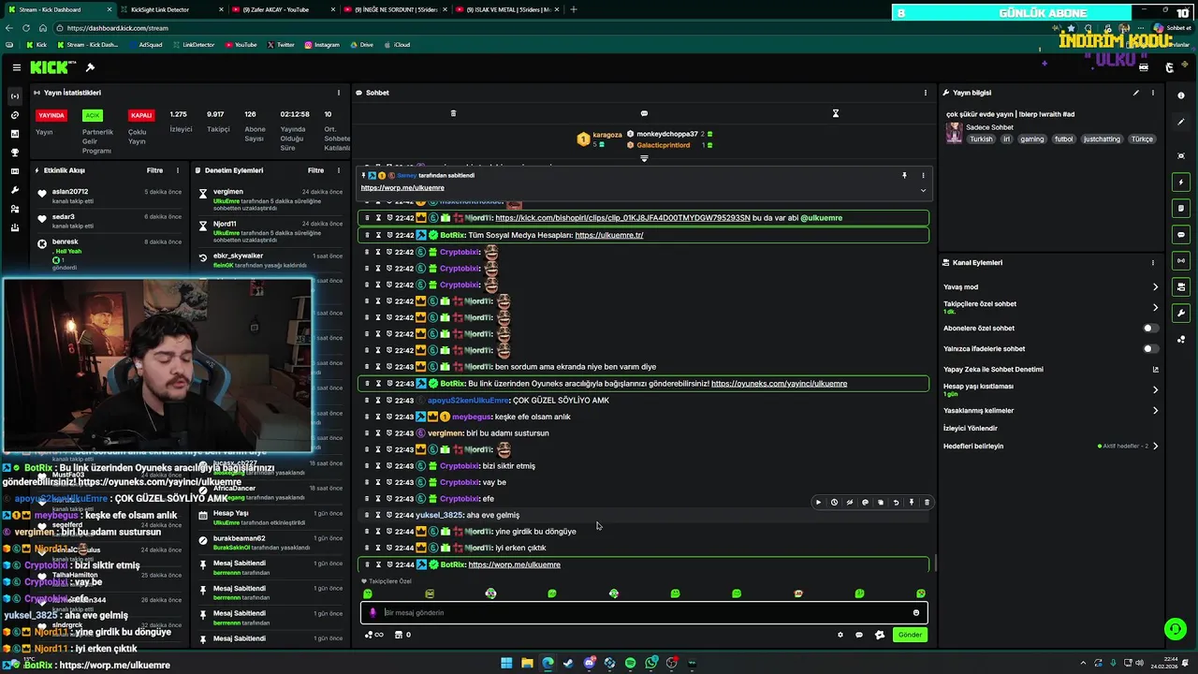Switch to ISLAK VE METAL browser tab
1198x674 pixels.
[505, 9]
